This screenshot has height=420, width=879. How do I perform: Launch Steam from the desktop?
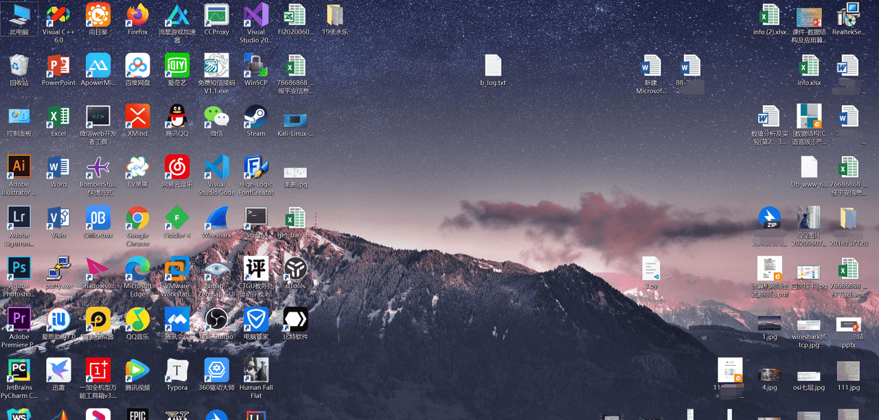256,117
